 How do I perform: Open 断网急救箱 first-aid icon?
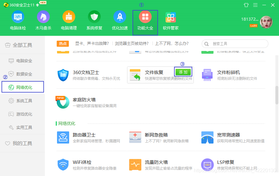[135, 137]
